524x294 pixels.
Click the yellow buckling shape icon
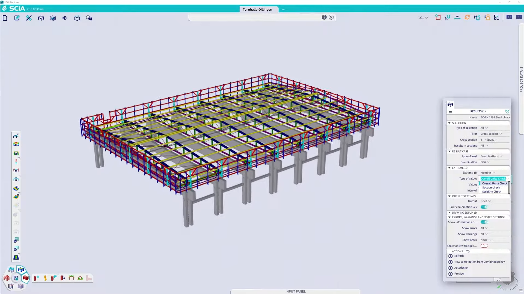point(45,278)
